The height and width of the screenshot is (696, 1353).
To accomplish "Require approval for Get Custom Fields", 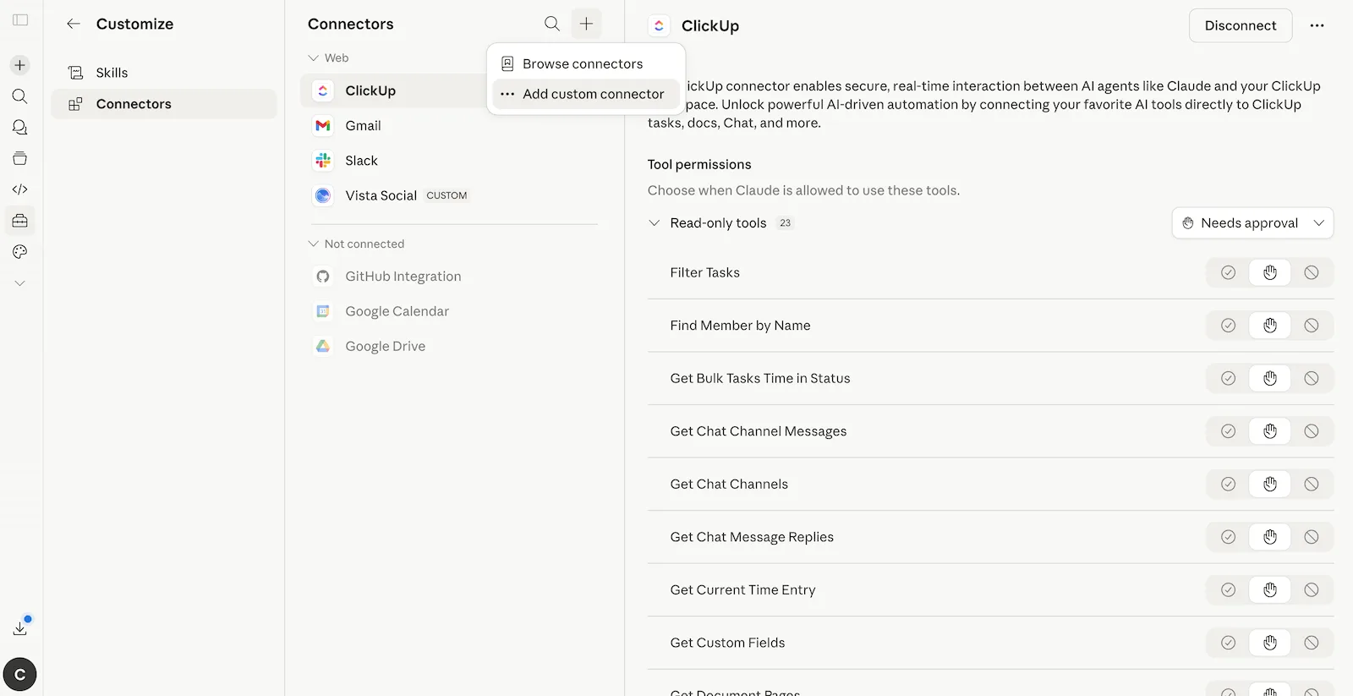I will point(1269,643).
